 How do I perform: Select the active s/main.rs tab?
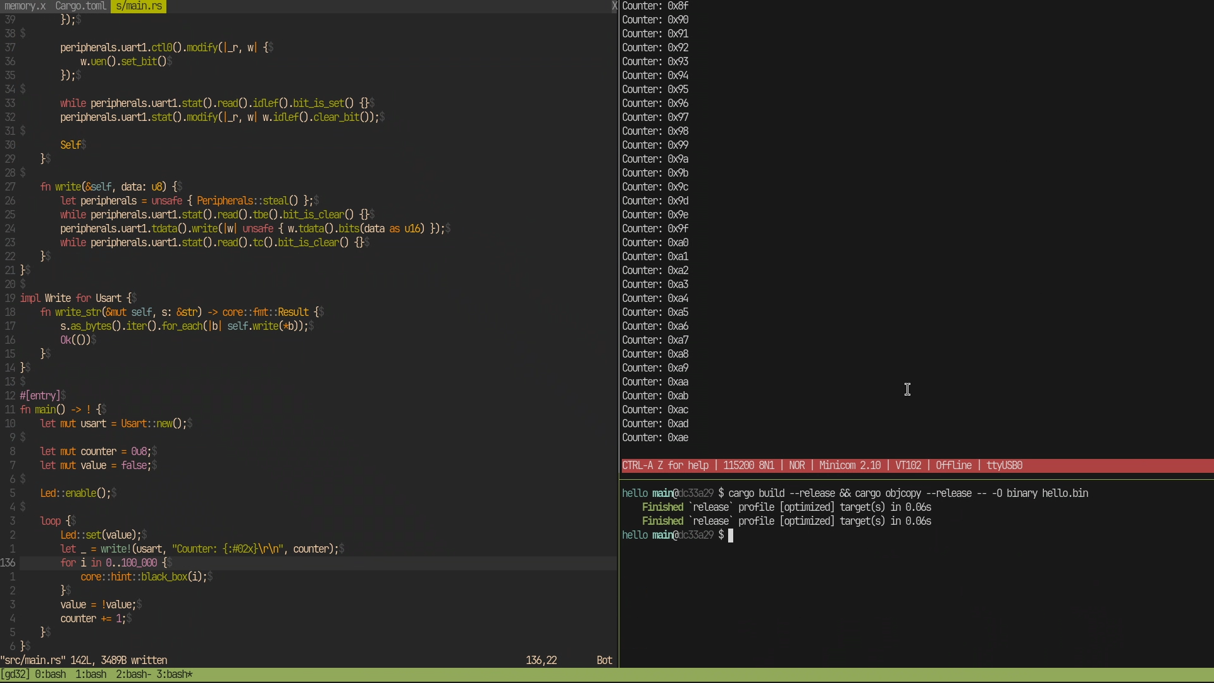tap(139, 6)
